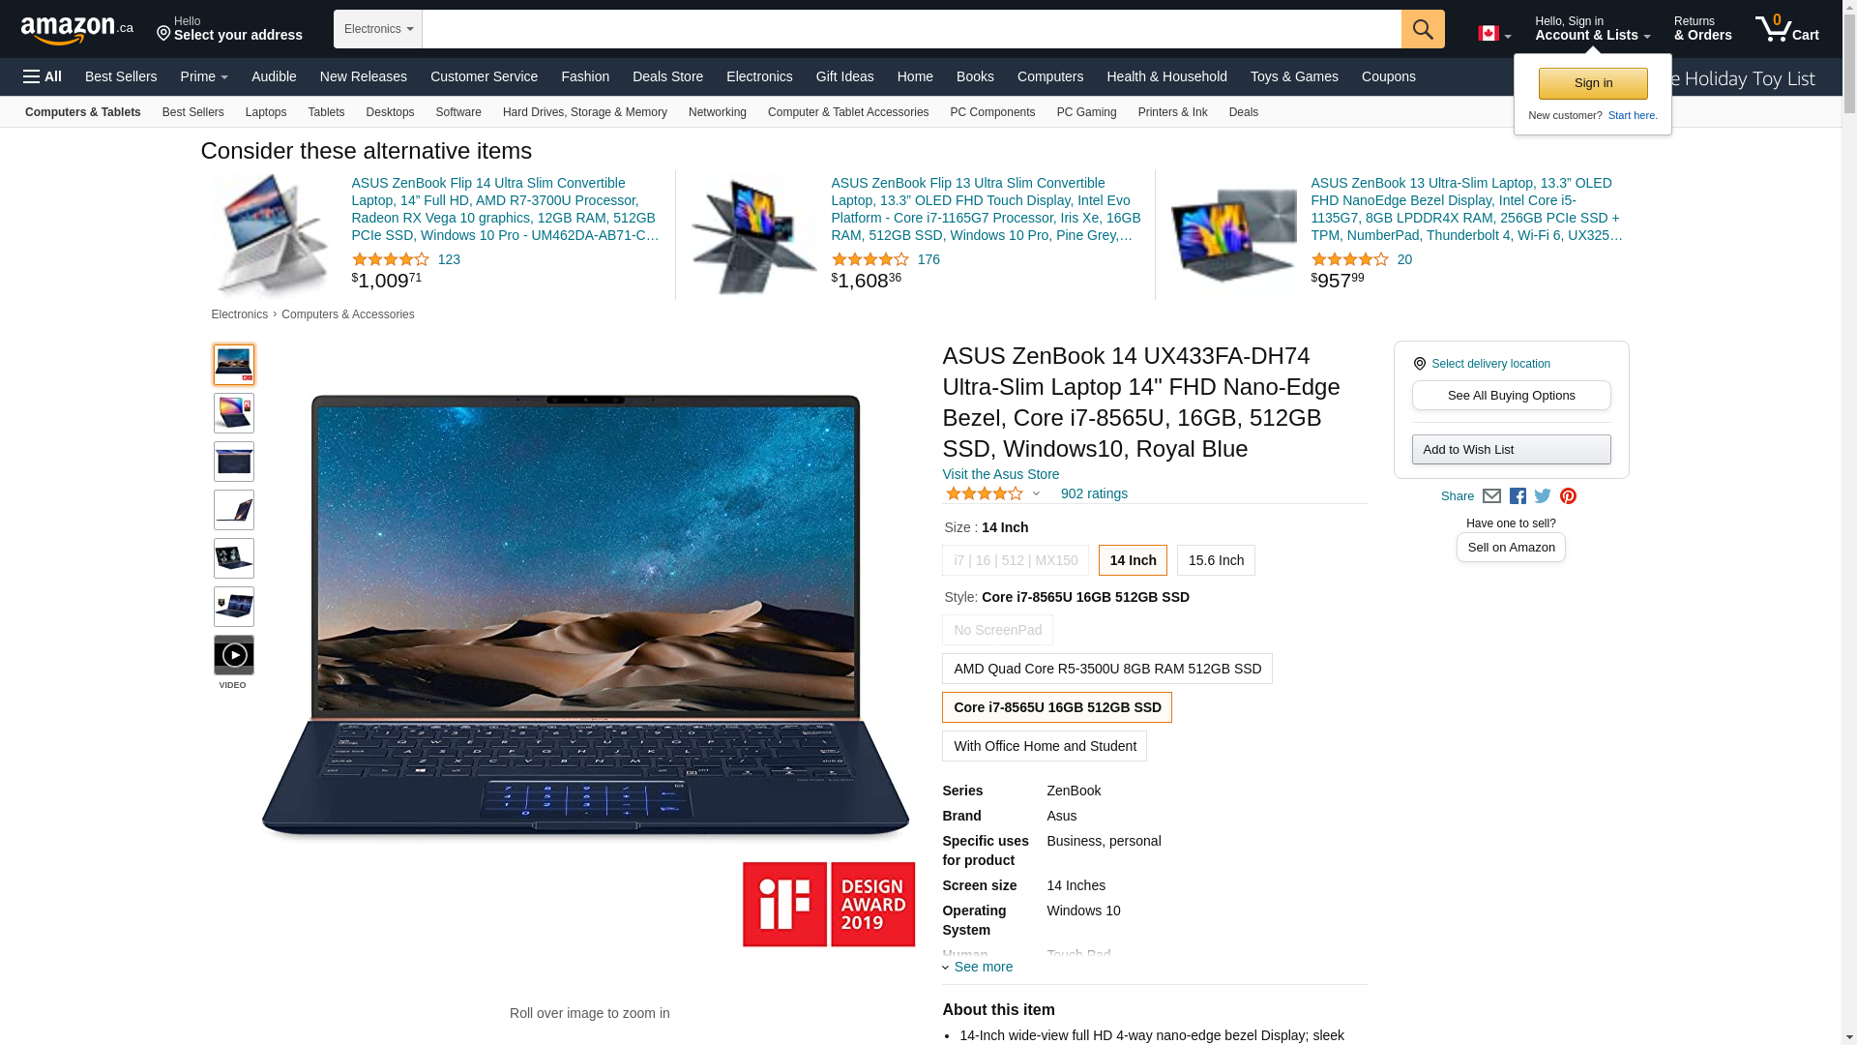Choose AMD Quad Core R5-3500U style option
The image size is (1857, 1045).
coord(1107,669)
